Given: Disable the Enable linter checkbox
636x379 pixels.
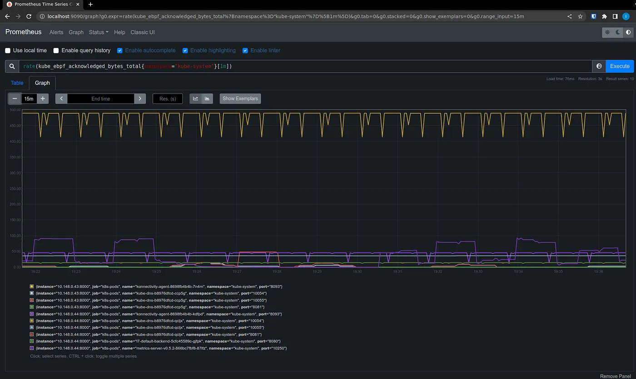Looking at the screenshot, I should click(245, 50).
